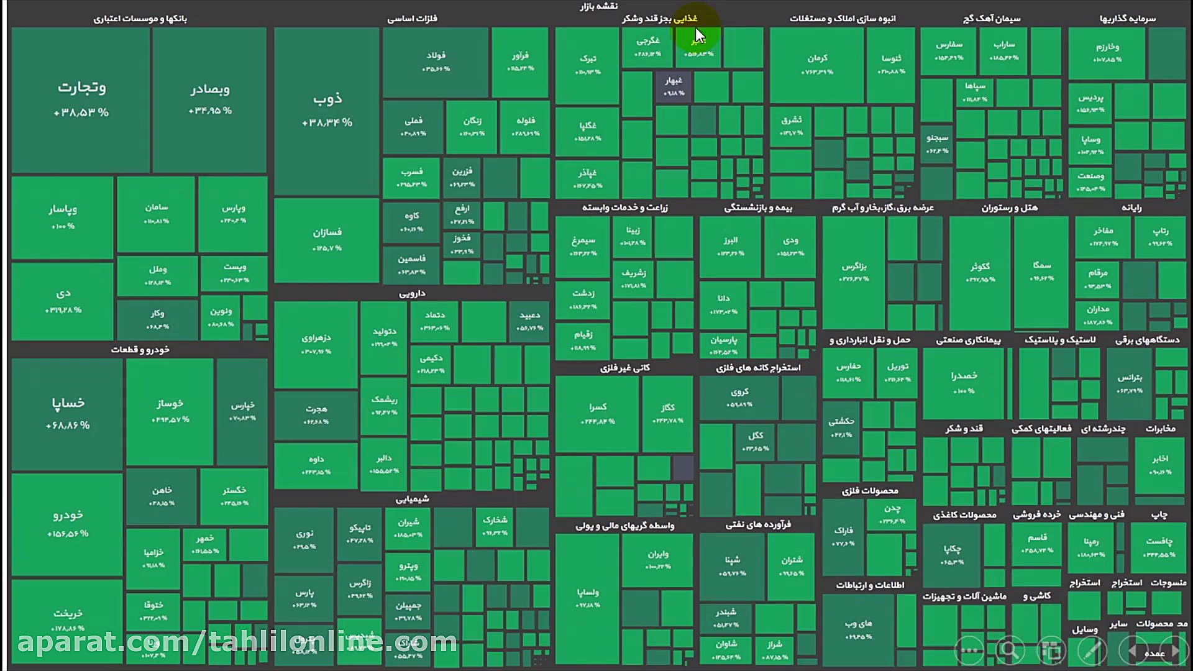The width and height of the screenshot is (1193, 671).
Task: Click the magnifier search icon
Action: click(x=1009, y=650)
